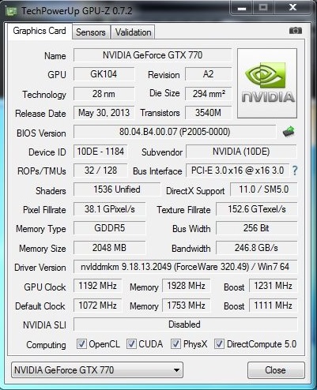Viewport: 317px width, 390px height.
Task: Toggle the DirectCompute 5.0 checkbox
Action: point(219,343)
